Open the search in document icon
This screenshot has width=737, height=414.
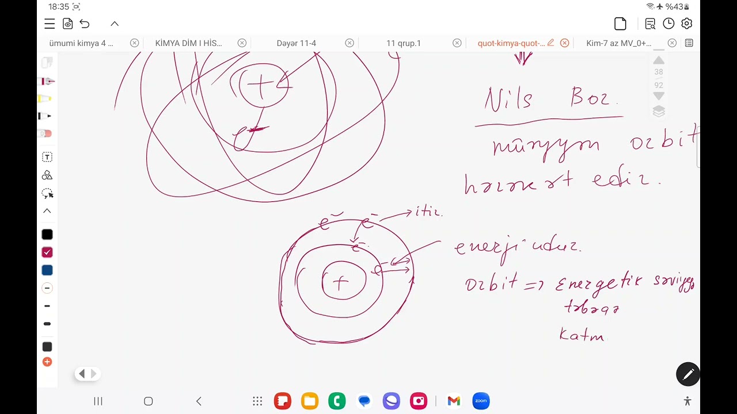point(650,24)
